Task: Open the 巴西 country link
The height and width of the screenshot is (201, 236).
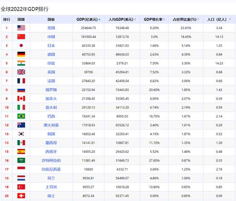Action: pos(51,116)
